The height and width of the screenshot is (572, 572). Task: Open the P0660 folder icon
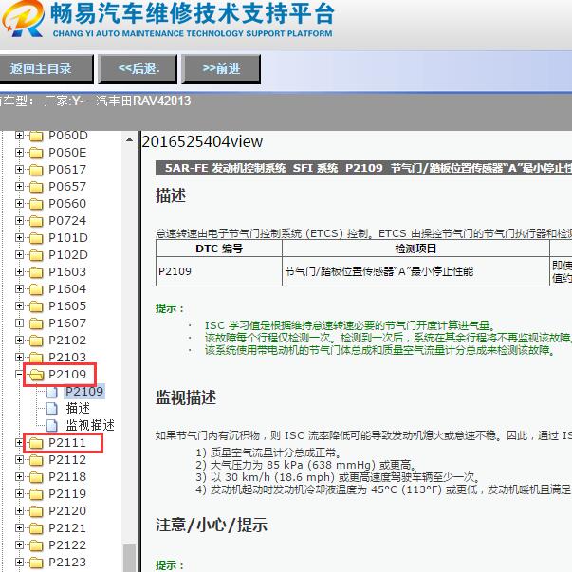[36, 204]
